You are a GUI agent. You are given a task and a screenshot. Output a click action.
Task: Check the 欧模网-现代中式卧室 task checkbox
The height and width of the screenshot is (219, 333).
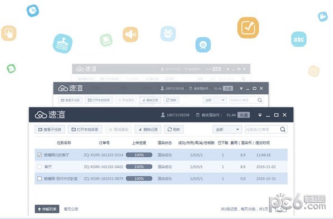(39, 178)
